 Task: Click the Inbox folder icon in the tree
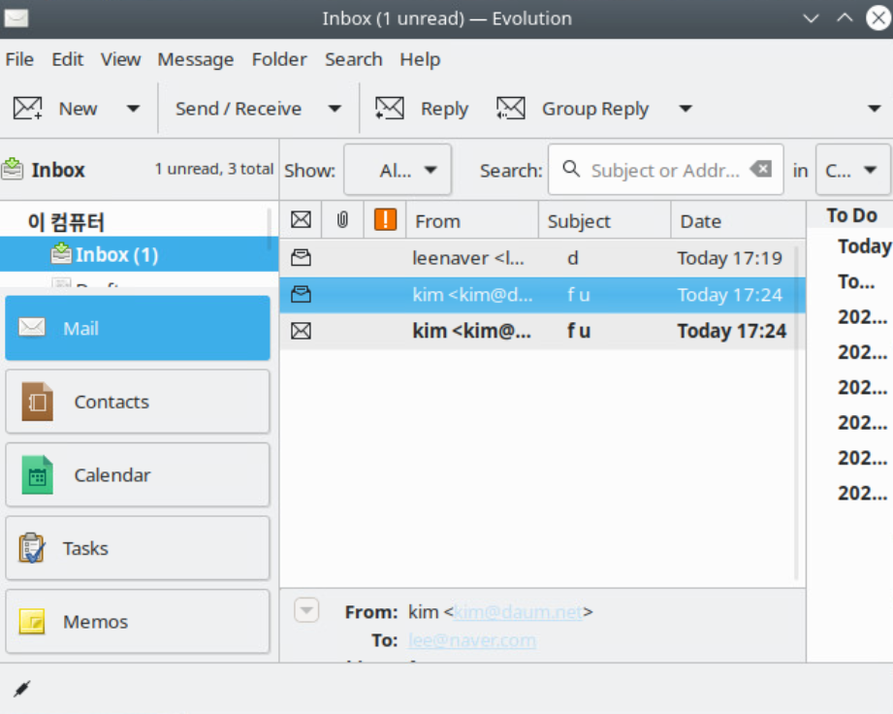61,253
